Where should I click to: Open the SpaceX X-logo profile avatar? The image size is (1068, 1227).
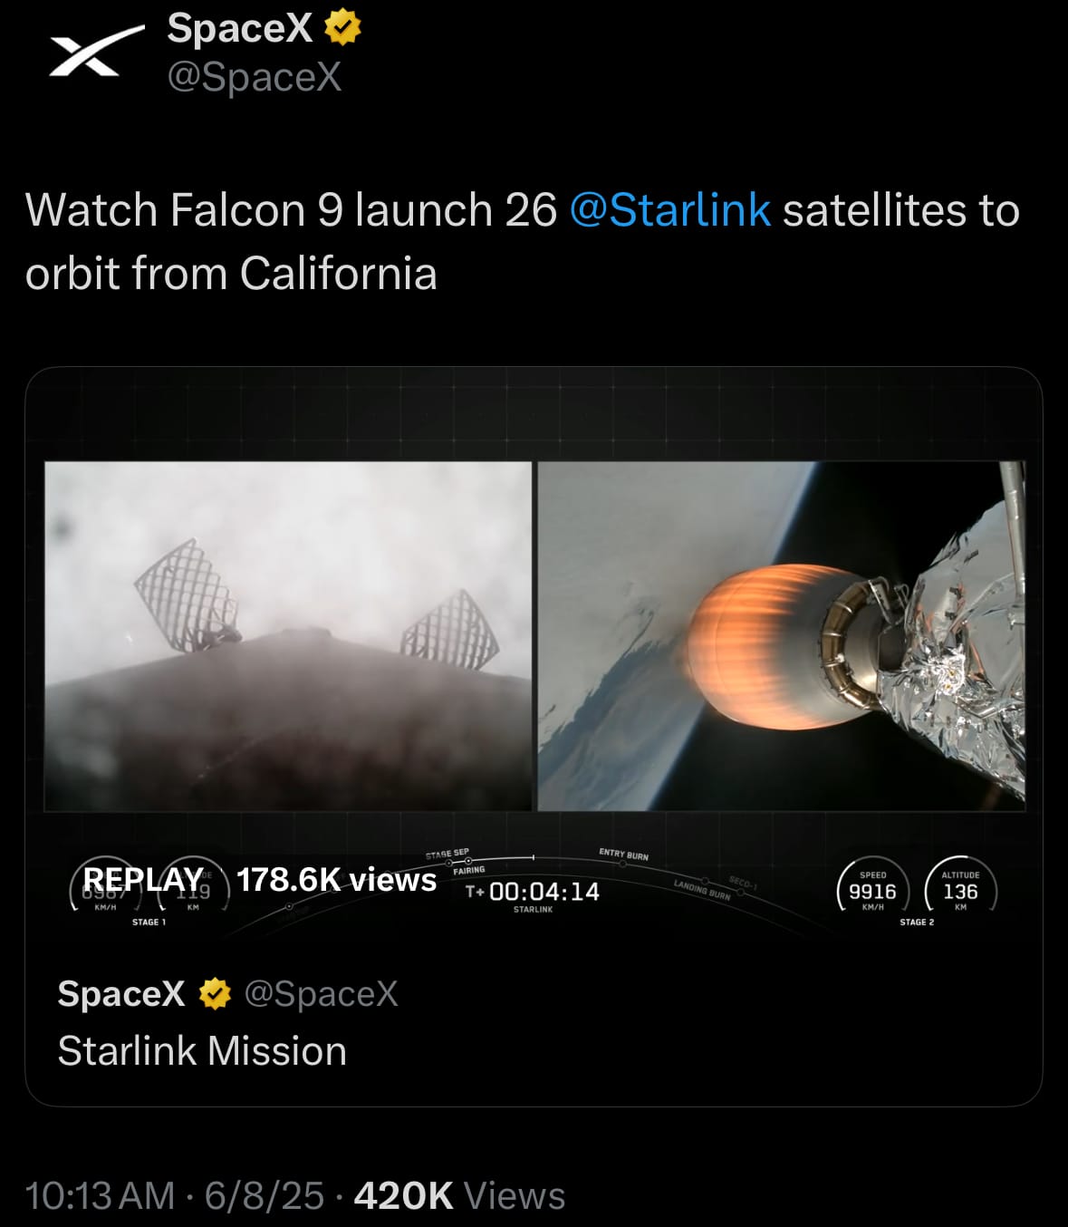point(97,51)
